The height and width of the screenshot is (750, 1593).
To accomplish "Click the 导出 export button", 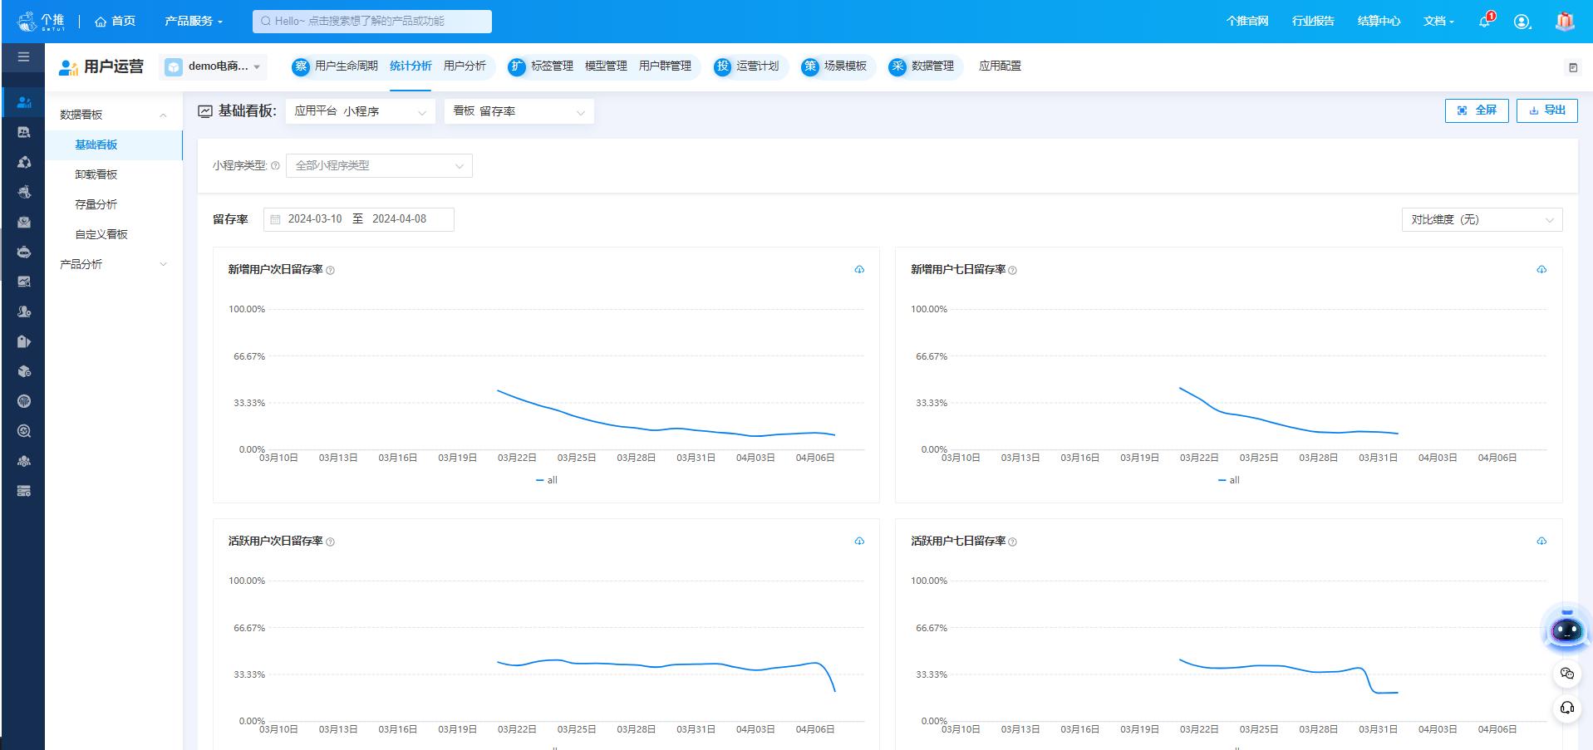I will (1546, 110).
